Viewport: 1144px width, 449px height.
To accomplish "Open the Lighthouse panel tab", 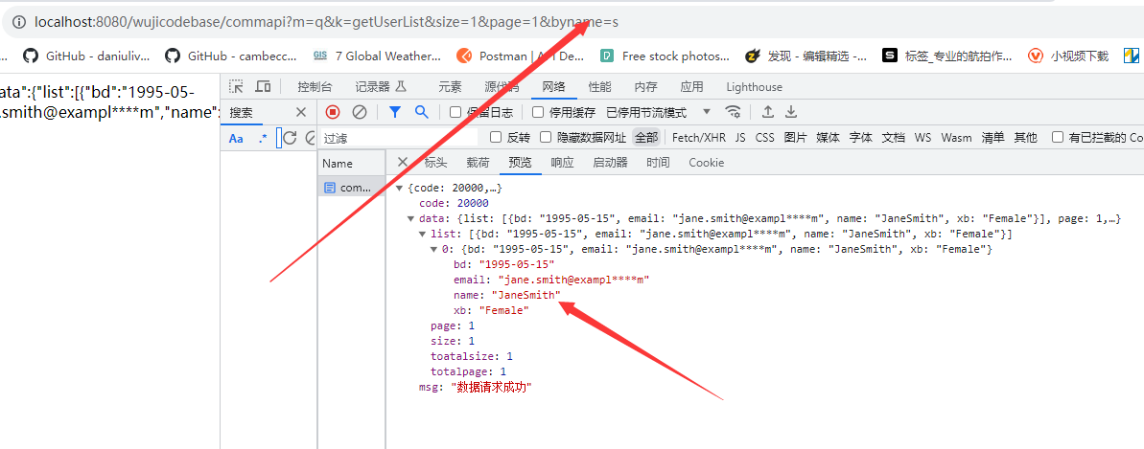I will 754,87.
